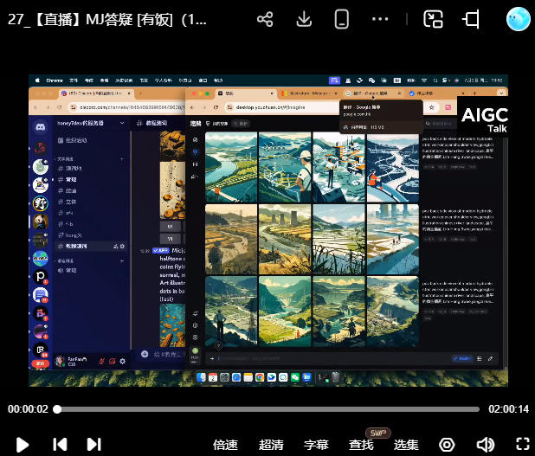Mute the video volume
The width and height of the screenshot is (535, 456).
click(485, 445)
